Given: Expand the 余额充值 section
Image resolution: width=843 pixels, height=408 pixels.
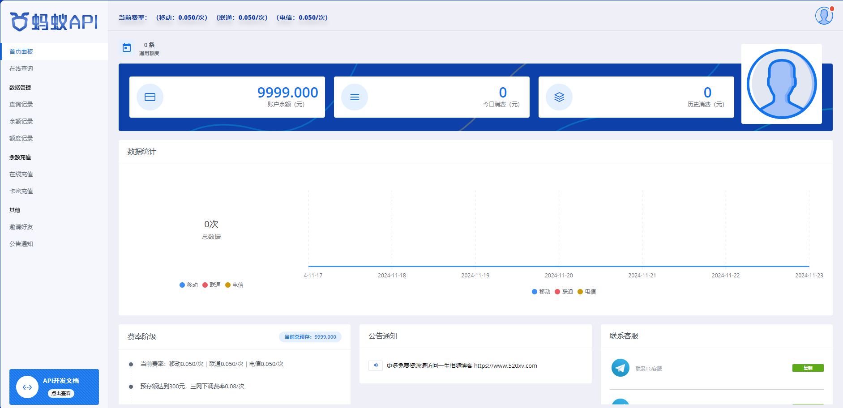Looking at the screenshot, I should point(20,157).
